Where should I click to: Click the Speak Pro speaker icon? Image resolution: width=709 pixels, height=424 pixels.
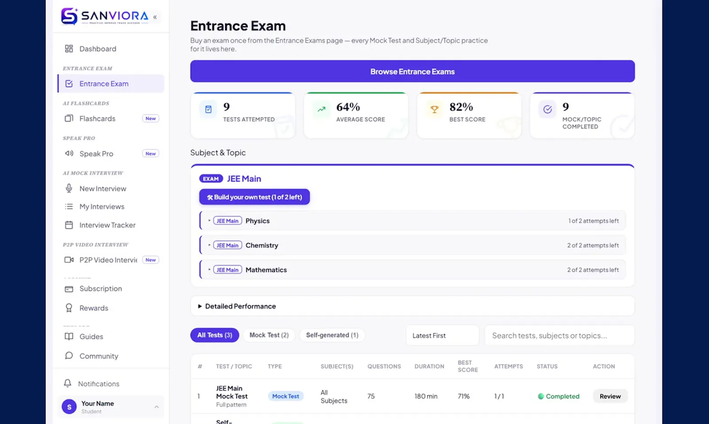[x=69, y=154]
